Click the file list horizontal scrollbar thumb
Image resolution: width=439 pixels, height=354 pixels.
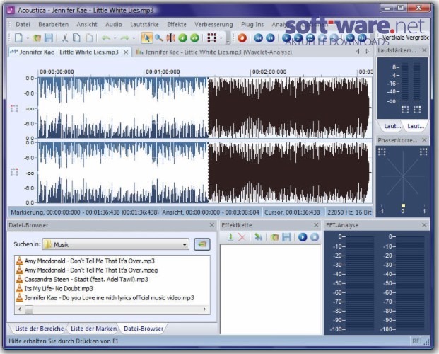(29, 309)
